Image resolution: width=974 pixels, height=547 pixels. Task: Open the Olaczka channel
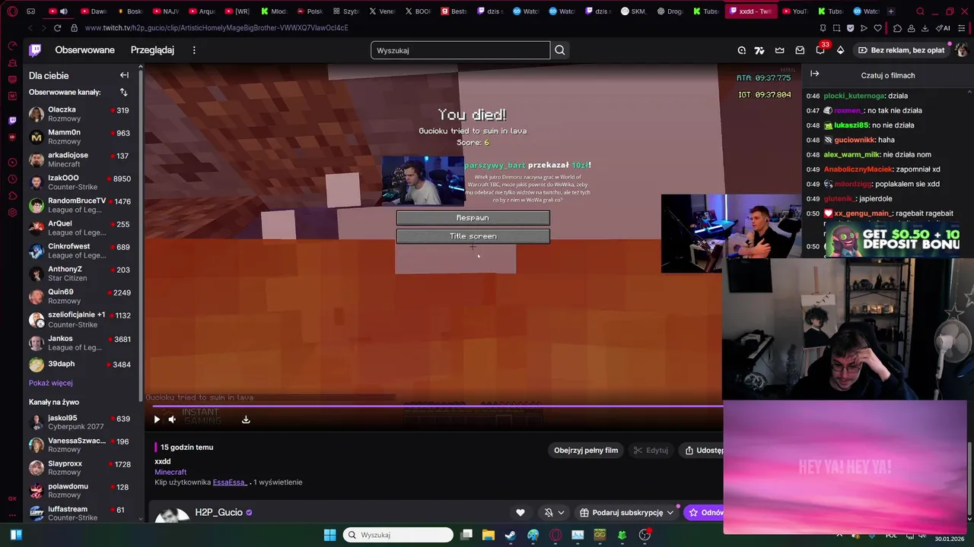click(x=84, y=114)
